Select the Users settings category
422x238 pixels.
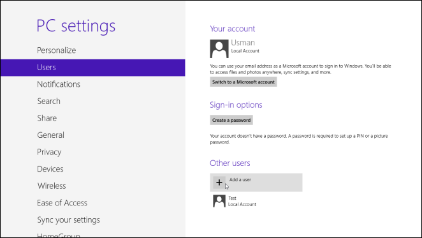coord(92,68)
